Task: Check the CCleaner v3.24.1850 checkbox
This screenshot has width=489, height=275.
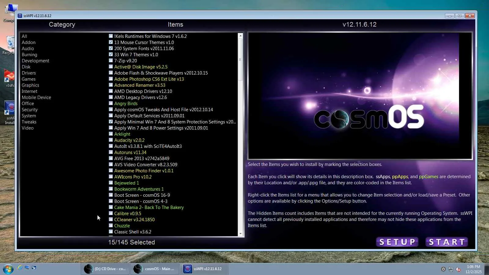Action: tap(111, 219)
